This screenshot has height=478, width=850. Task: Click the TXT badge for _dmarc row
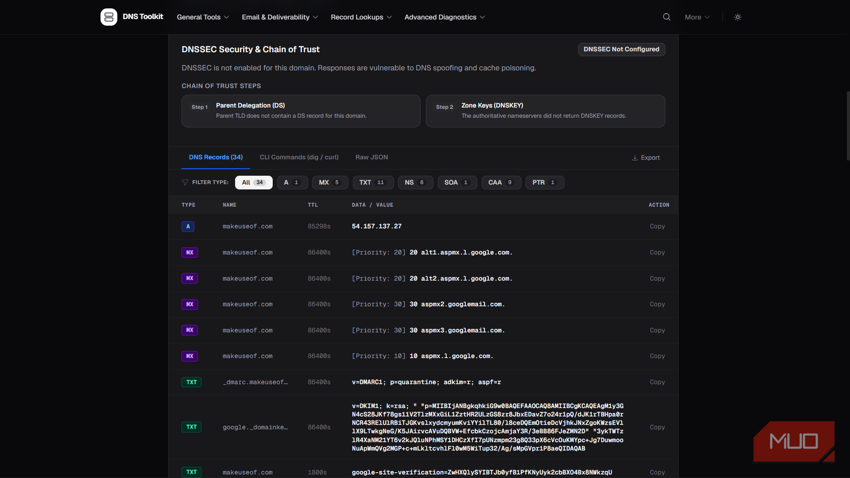191,382
